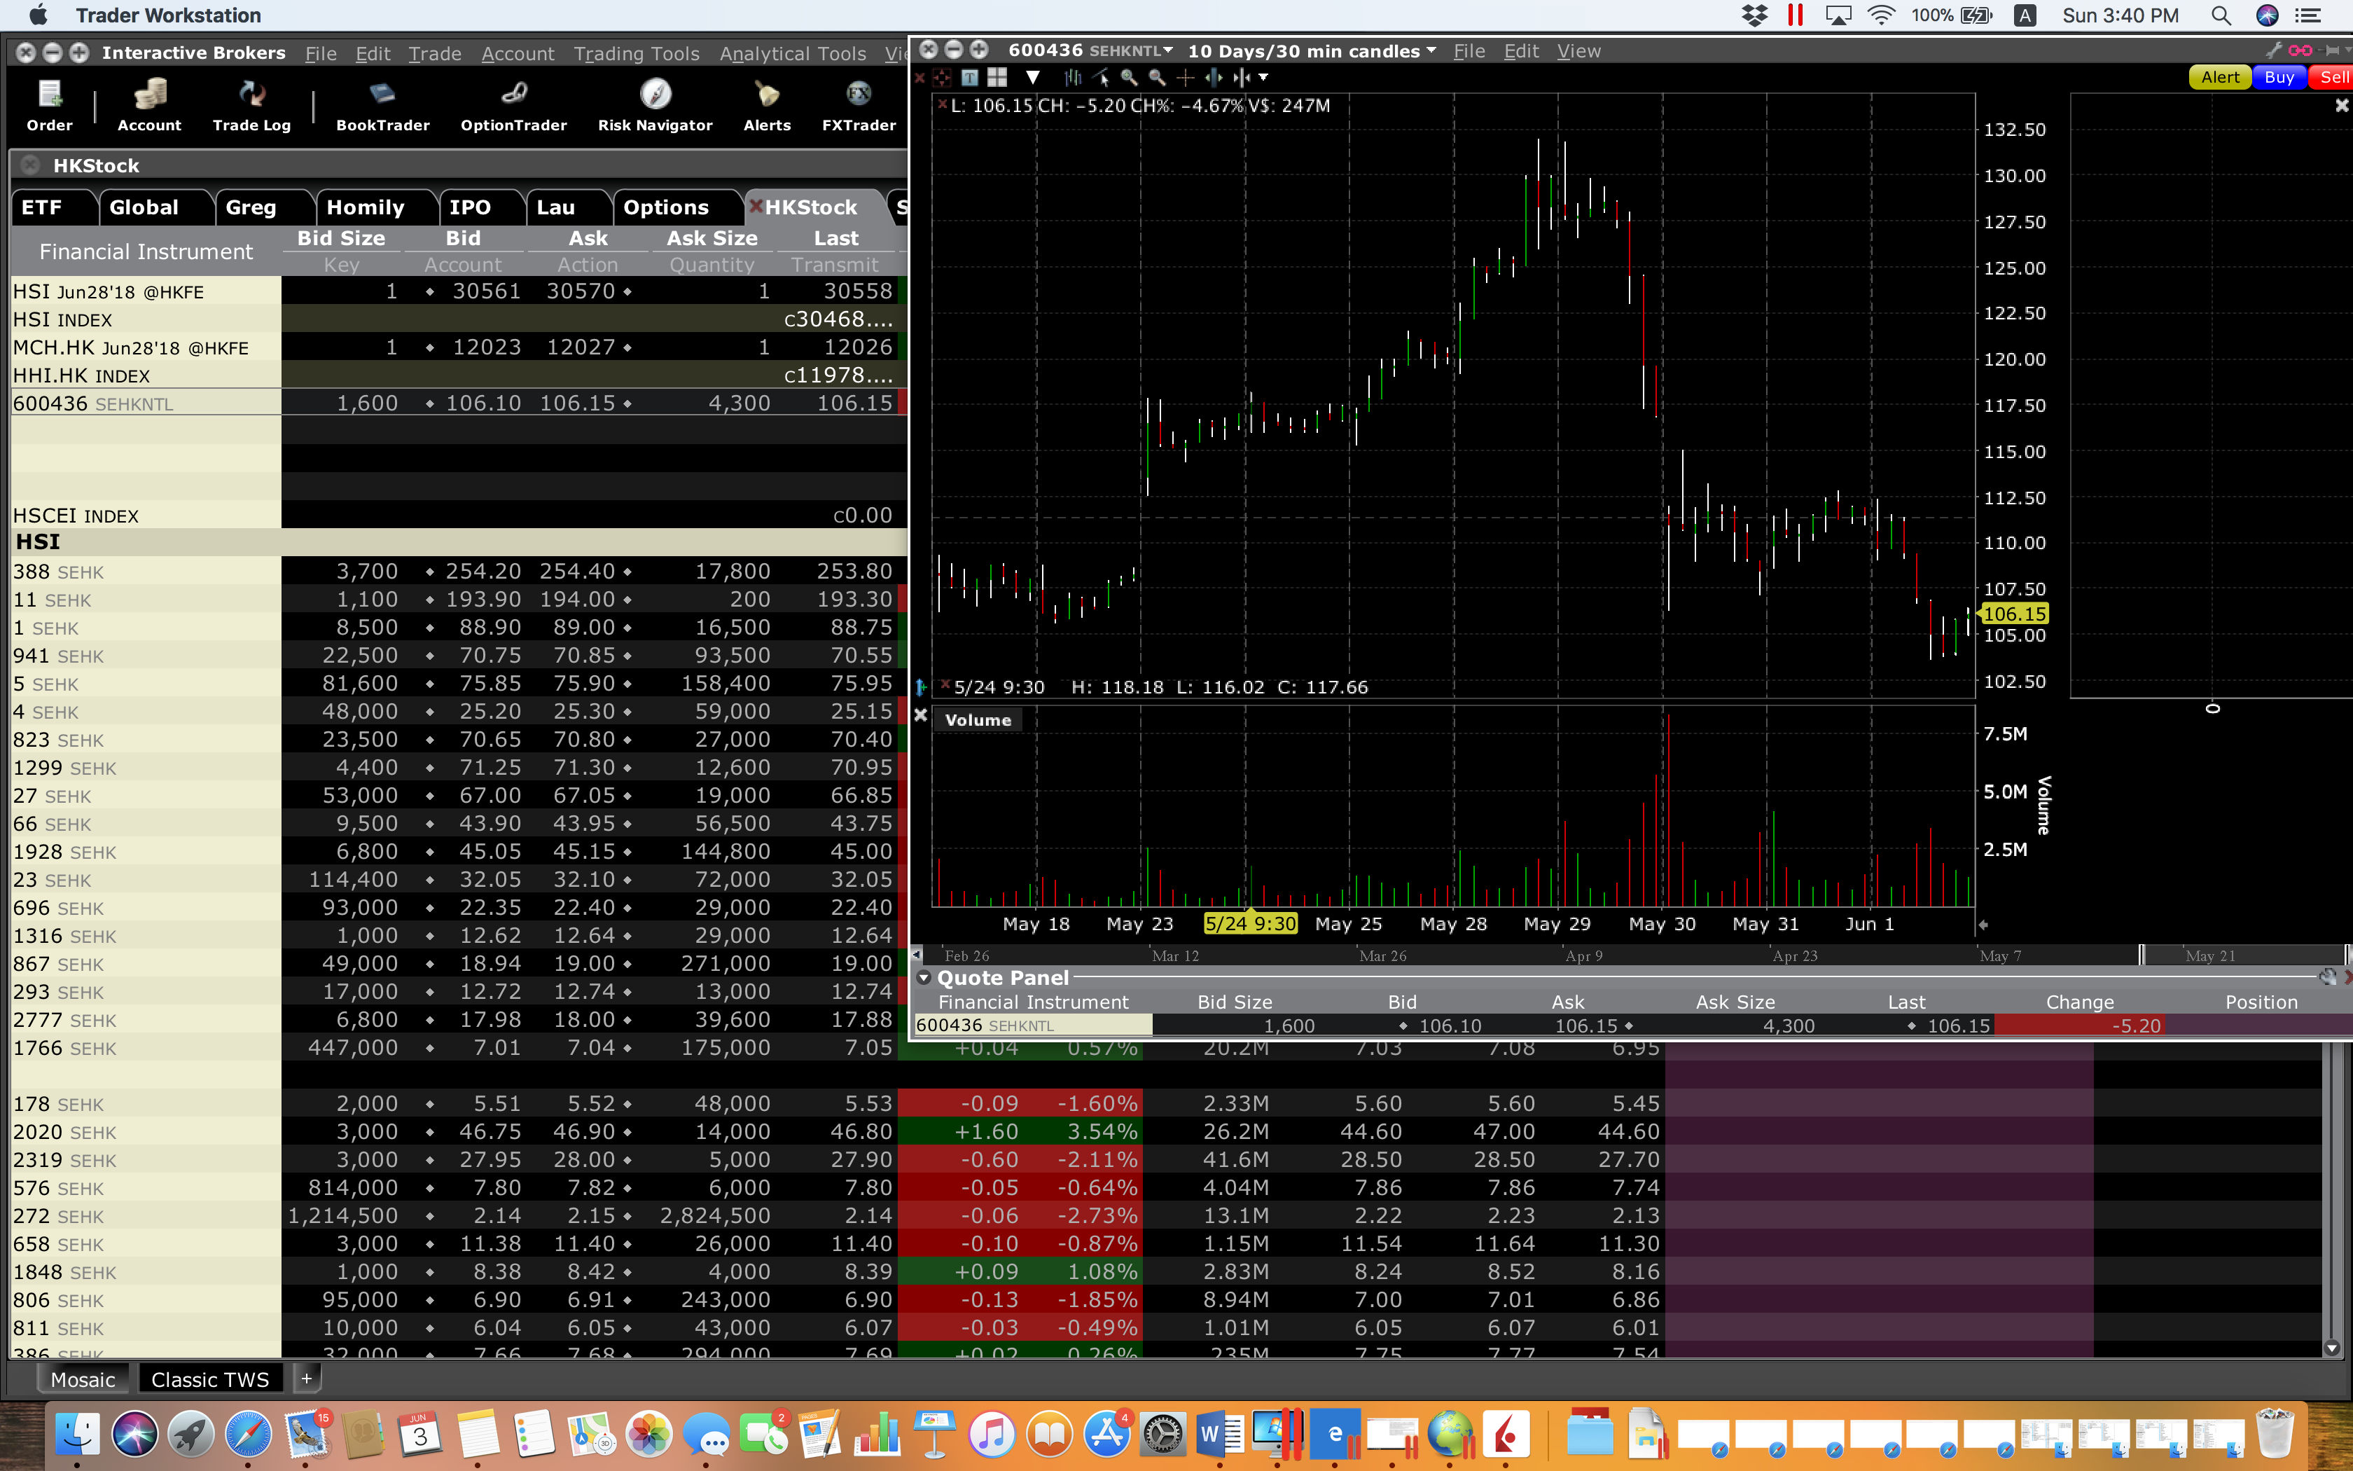
Task: Open chart settings wrench icon
Action: [2273, 50]
